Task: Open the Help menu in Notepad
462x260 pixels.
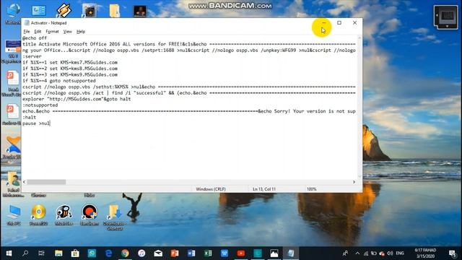Action: tap(81, 32)
